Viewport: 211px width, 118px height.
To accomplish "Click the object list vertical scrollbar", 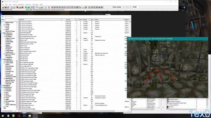I will click(x=130, y=65).
